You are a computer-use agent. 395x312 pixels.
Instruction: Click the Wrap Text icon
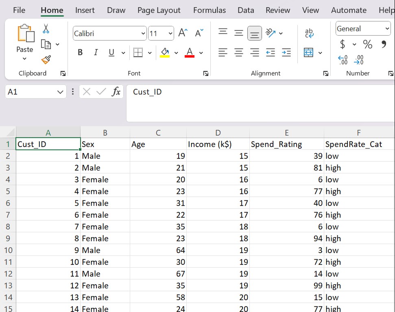[309, 33]
